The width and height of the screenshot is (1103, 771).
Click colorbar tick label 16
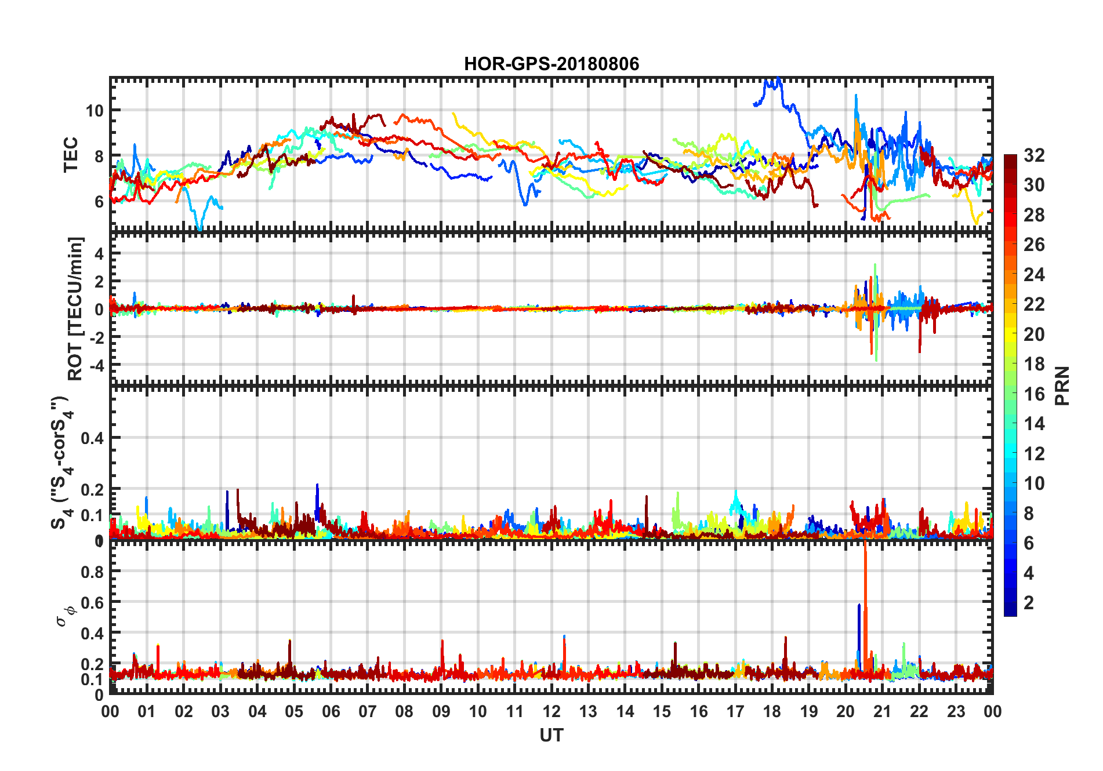(x=1034, y=394)
